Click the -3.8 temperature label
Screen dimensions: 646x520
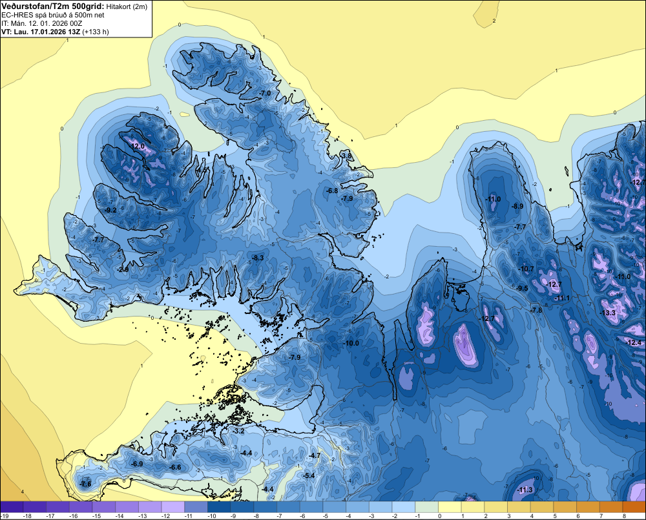tap(346, 156)
